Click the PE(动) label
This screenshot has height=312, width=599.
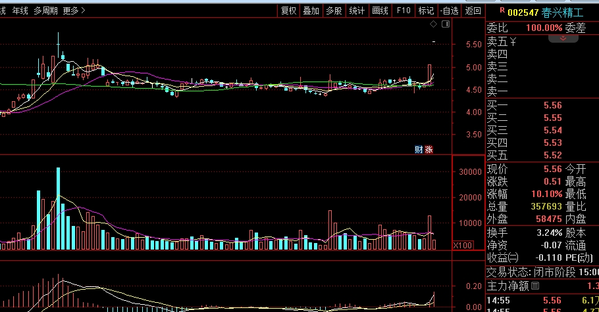click(x=579, y=258)
